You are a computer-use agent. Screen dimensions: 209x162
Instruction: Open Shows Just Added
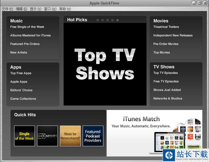167,90
